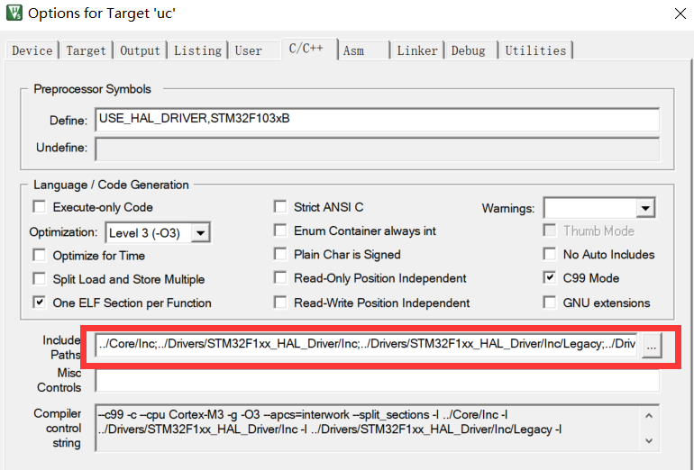Viewport: 694px width, 470px height.
Task: Open the Warnings dropdown
Action: pos(599,208)
